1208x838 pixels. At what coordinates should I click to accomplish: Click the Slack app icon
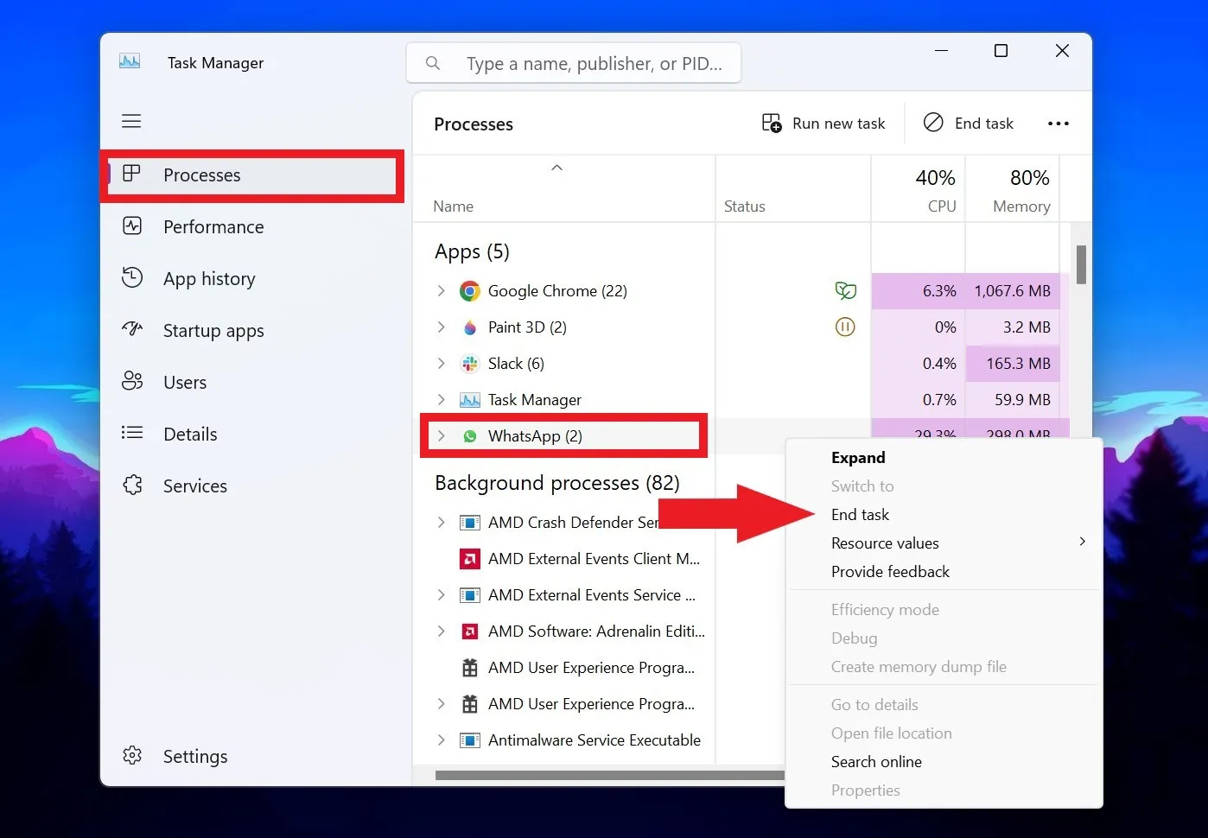(x=470, y=364)
